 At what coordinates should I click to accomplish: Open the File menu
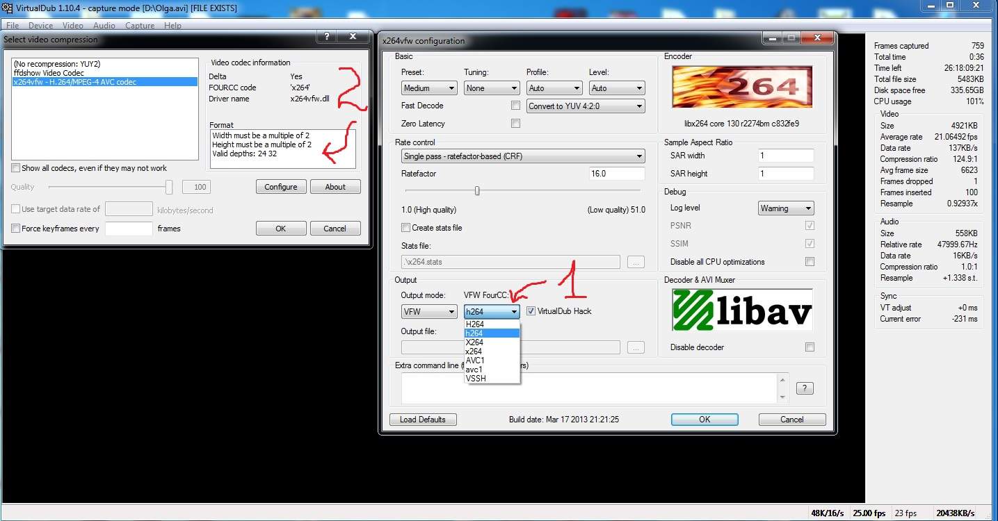(13, 26)
